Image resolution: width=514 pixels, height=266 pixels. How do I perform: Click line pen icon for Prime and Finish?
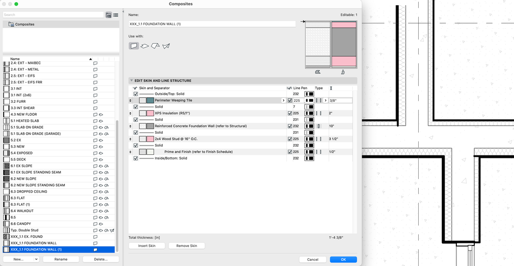(309, 152)
